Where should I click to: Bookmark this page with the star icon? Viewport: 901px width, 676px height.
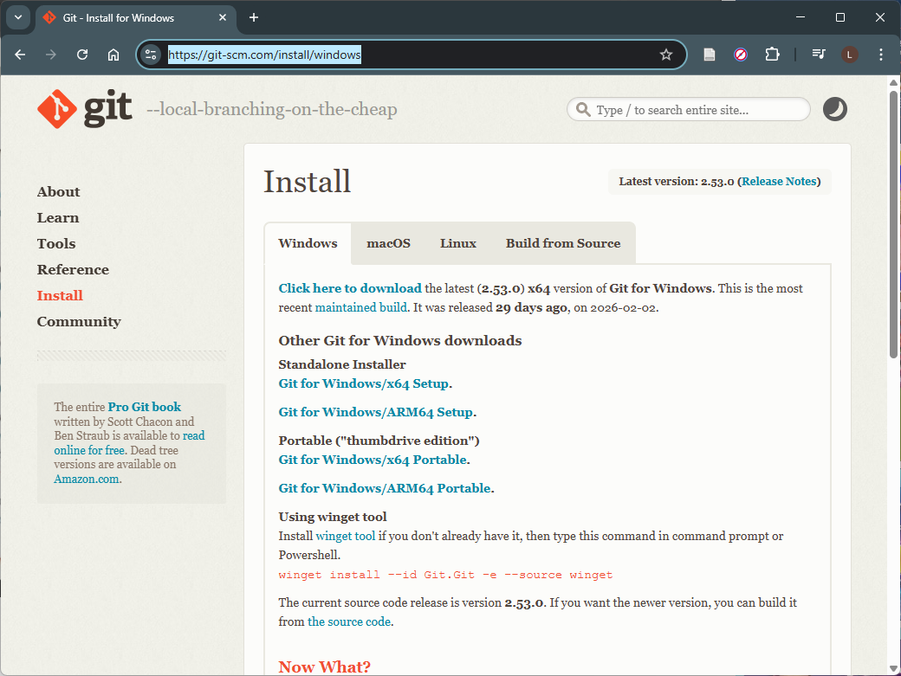[666, 55]
